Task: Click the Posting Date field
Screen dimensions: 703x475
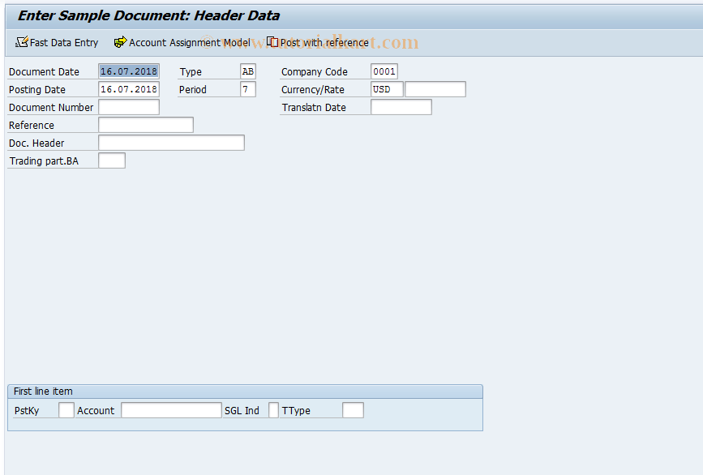Action: (x=128, y=89)
